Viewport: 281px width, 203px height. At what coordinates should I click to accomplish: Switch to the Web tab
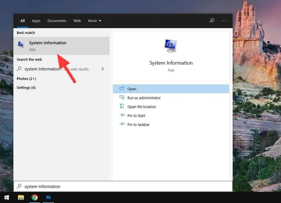(77, 21)
